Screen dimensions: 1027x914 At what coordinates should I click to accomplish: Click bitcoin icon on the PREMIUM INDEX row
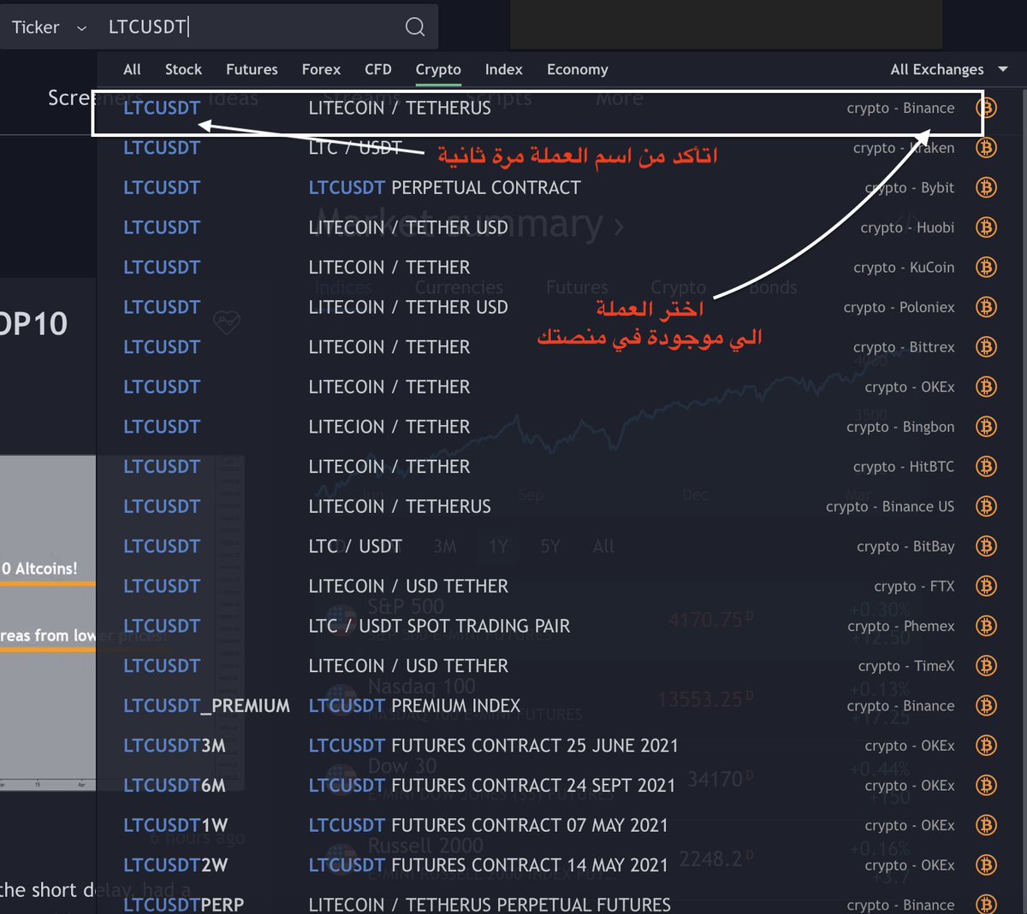pos(986,706)
